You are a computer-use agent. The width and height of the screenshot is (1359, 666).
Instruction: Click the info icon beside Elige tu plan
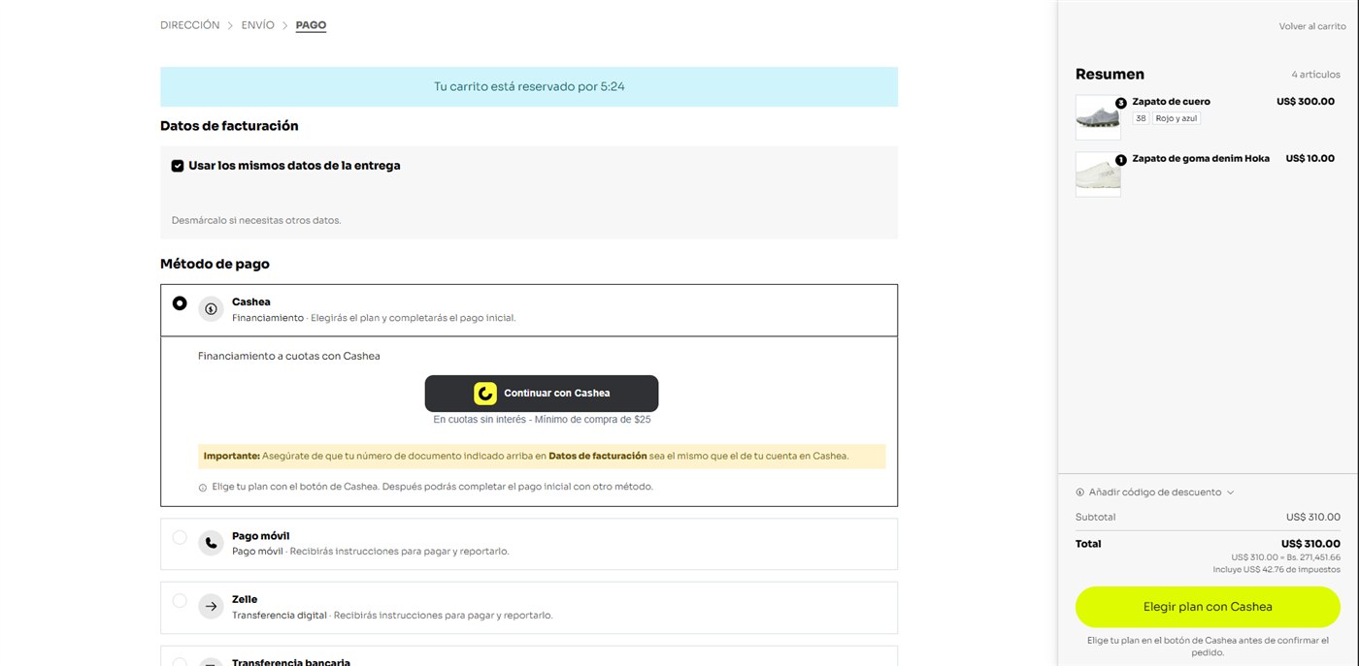tap(203, 488)
